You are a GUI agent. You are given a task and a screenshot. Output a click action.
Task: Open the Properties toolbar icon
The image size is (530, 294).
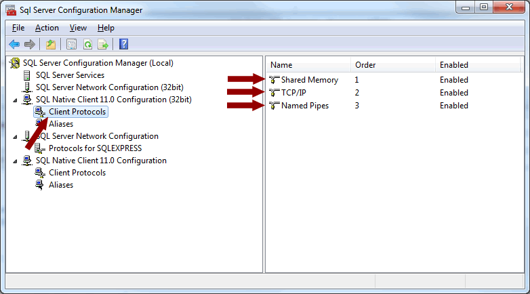coord(71,44)
